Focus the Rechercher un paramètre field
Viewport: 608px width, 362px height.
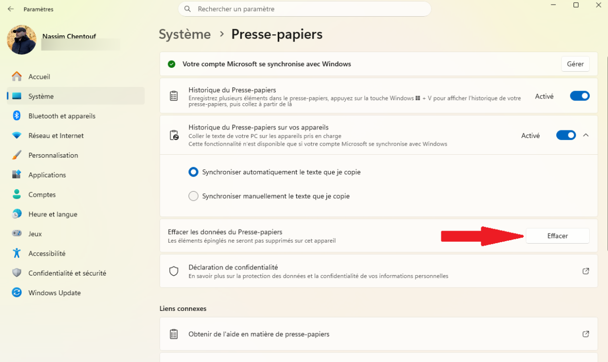[305, 9]
